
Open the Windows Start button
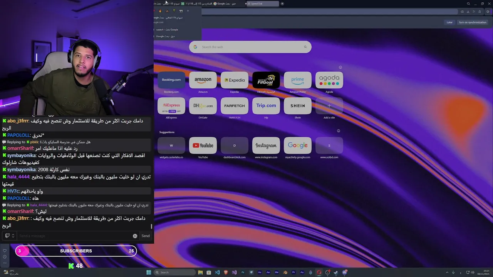pyautogui.click(x=149, y=272)
